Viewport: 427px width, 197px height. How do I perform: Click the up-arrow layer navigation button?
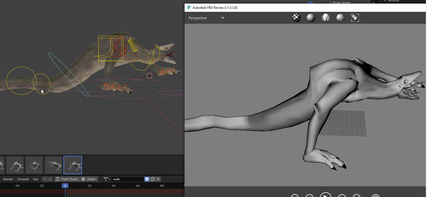pyautogui.click(x=50, y=179)
